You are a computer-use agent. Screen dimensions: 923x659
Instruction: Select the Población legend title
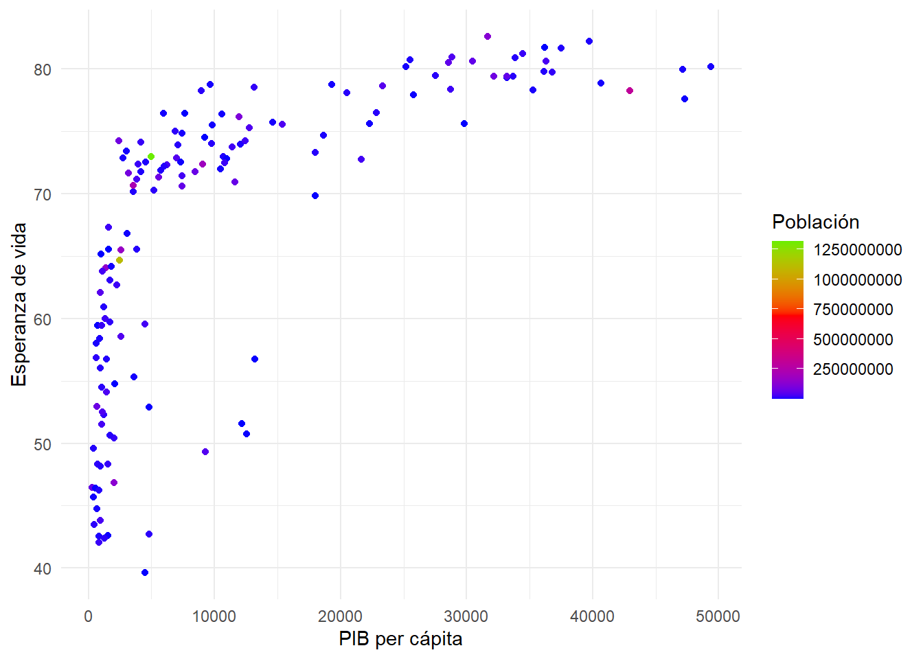tap(815, 222)
